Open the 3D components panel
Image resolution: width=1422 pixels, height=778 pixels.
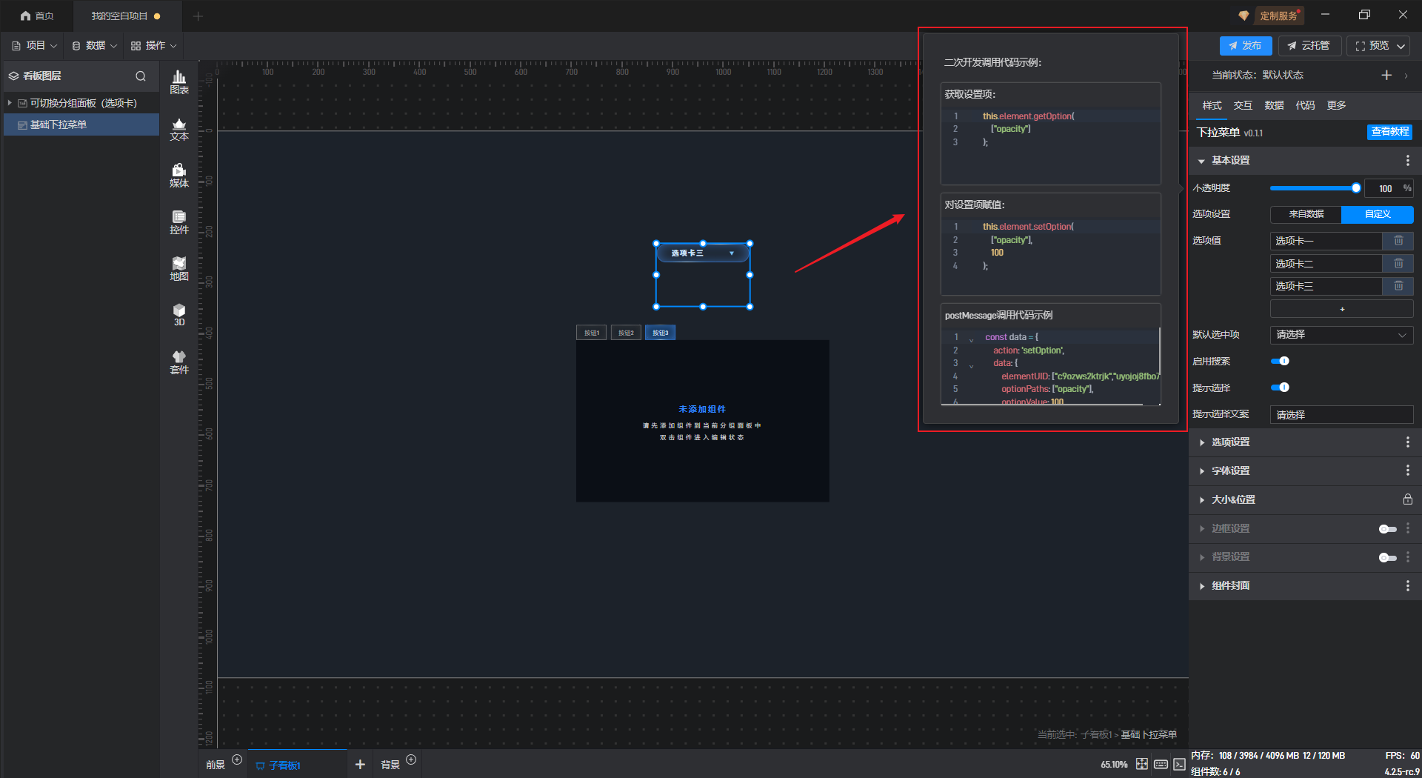coord(179,315)
